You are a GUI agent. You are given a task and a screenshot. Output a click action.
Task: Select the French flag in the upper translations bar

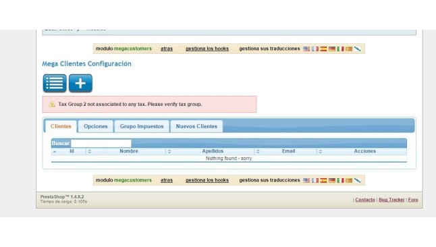click(x=315, y=49)
